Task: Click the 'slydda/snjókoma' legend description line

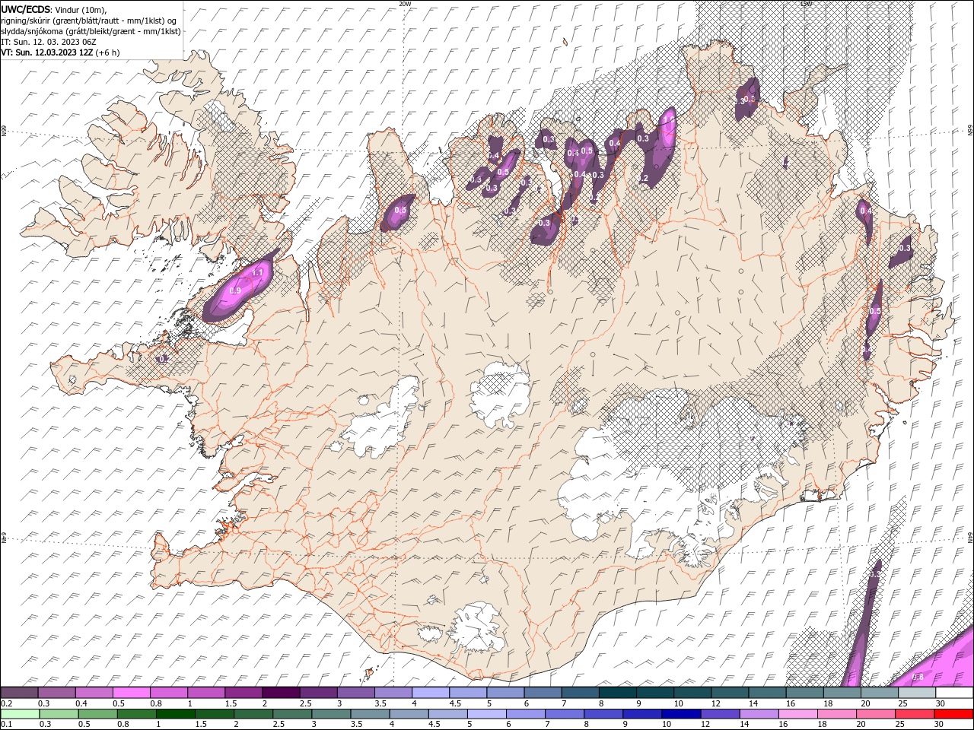Action: tap(91, 31)
